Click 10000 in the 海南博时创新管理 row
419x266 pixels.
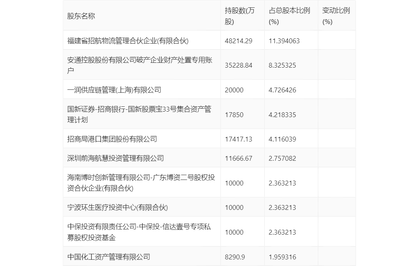[x=234, y=183]
